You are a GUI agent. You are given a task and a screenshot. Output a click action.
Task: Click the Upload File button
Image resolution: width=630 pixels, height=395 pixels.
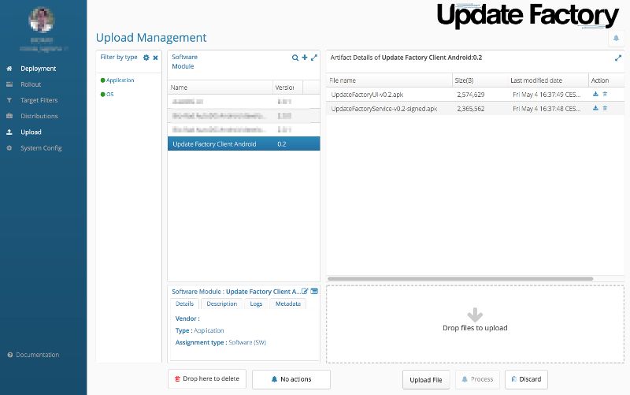426,380
